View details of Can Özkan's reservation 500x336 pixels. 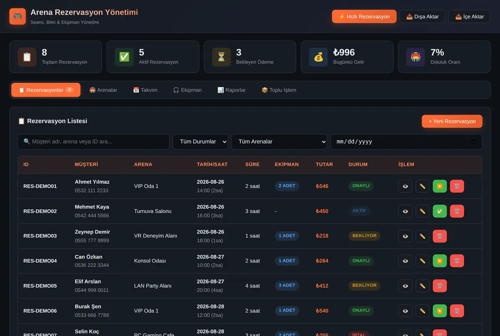point(405,261)
